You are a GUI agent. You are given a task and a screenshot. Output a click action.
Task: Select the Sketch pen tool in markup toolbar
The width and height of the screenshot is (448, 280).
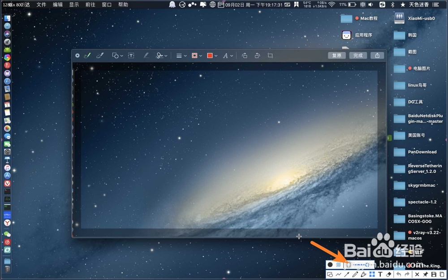87,56
